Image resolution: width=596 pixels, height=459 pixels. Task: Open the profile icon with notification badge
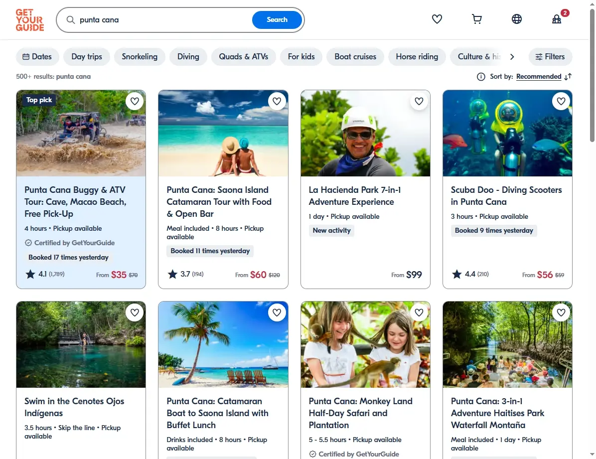(557, 19)
